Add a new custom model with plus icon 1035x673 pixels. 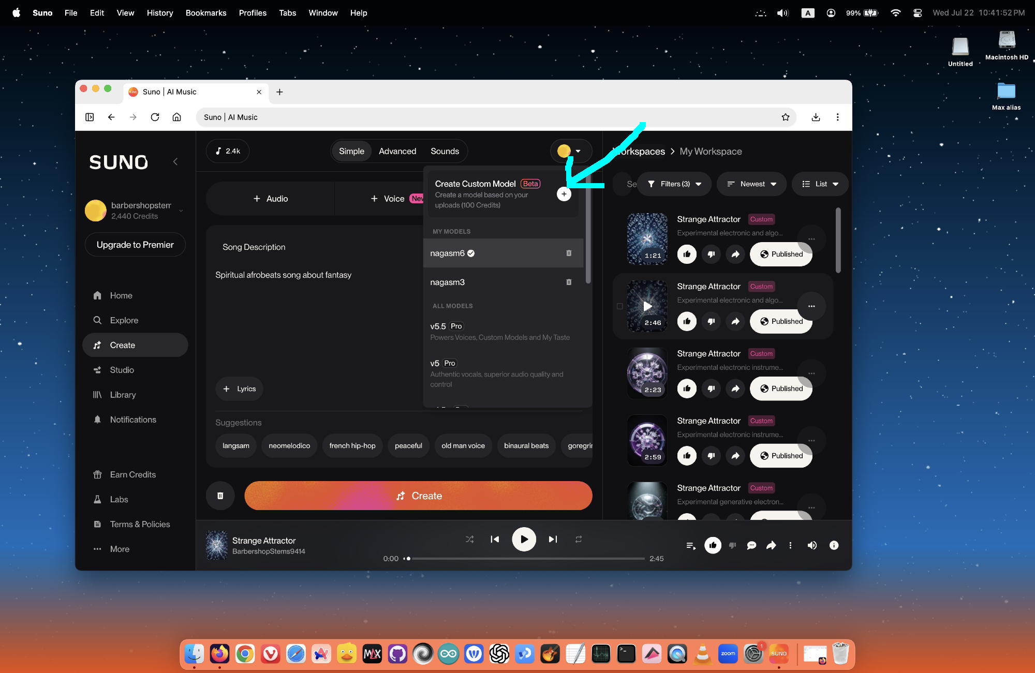click(564, 194)
